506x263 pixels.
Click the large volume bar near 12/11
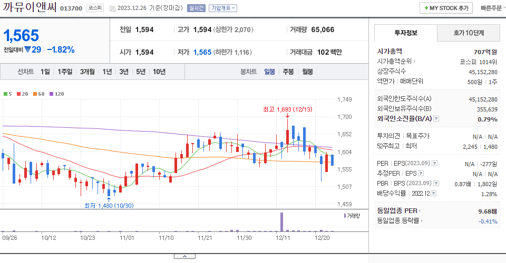pos(281,222)
